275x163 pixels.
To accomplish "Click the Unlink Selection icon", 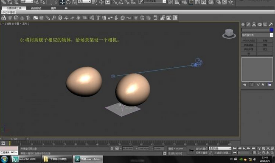I will click(x=10, y=2).
